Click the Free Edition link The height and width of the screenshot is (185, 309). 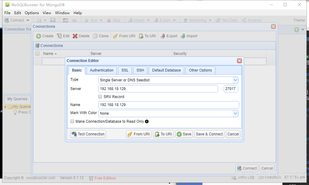pos(105,178)
